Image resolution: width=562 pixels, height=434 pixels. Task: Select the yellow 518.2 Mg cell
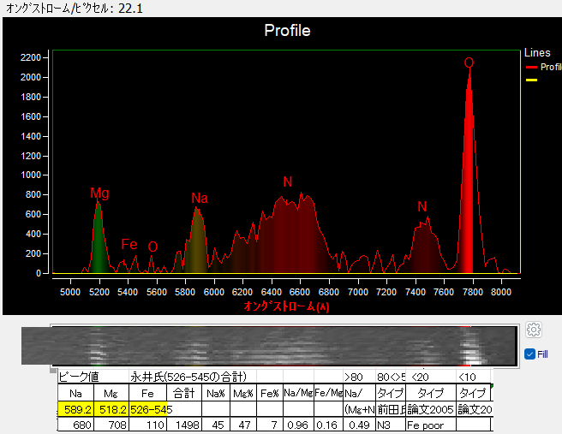112,410
